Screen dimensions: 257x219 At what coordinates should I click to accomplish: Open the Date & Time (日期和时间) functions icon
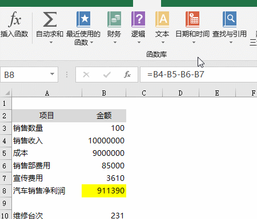pos(192,19)
